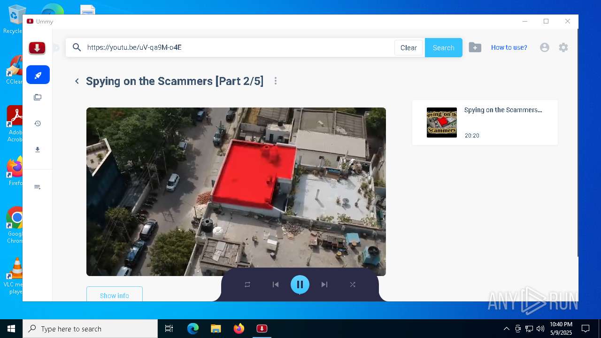Open File Explorer from the taskbar
The image size is (601, 338).
[x=216, y=329]
